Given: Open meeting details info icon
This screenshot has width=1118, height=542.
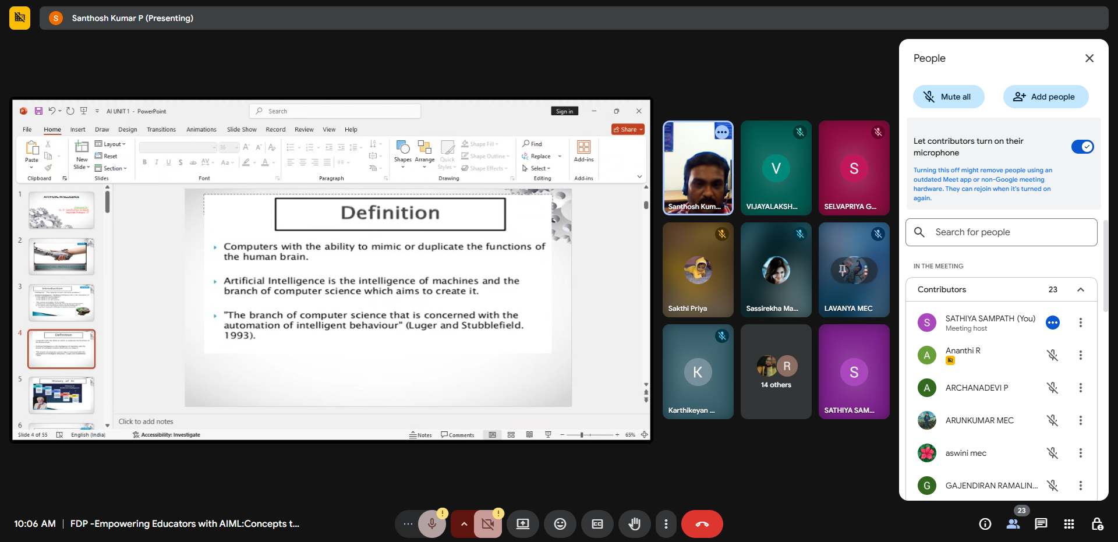Looking at the screenshot, I should click(x=985, y=524).
